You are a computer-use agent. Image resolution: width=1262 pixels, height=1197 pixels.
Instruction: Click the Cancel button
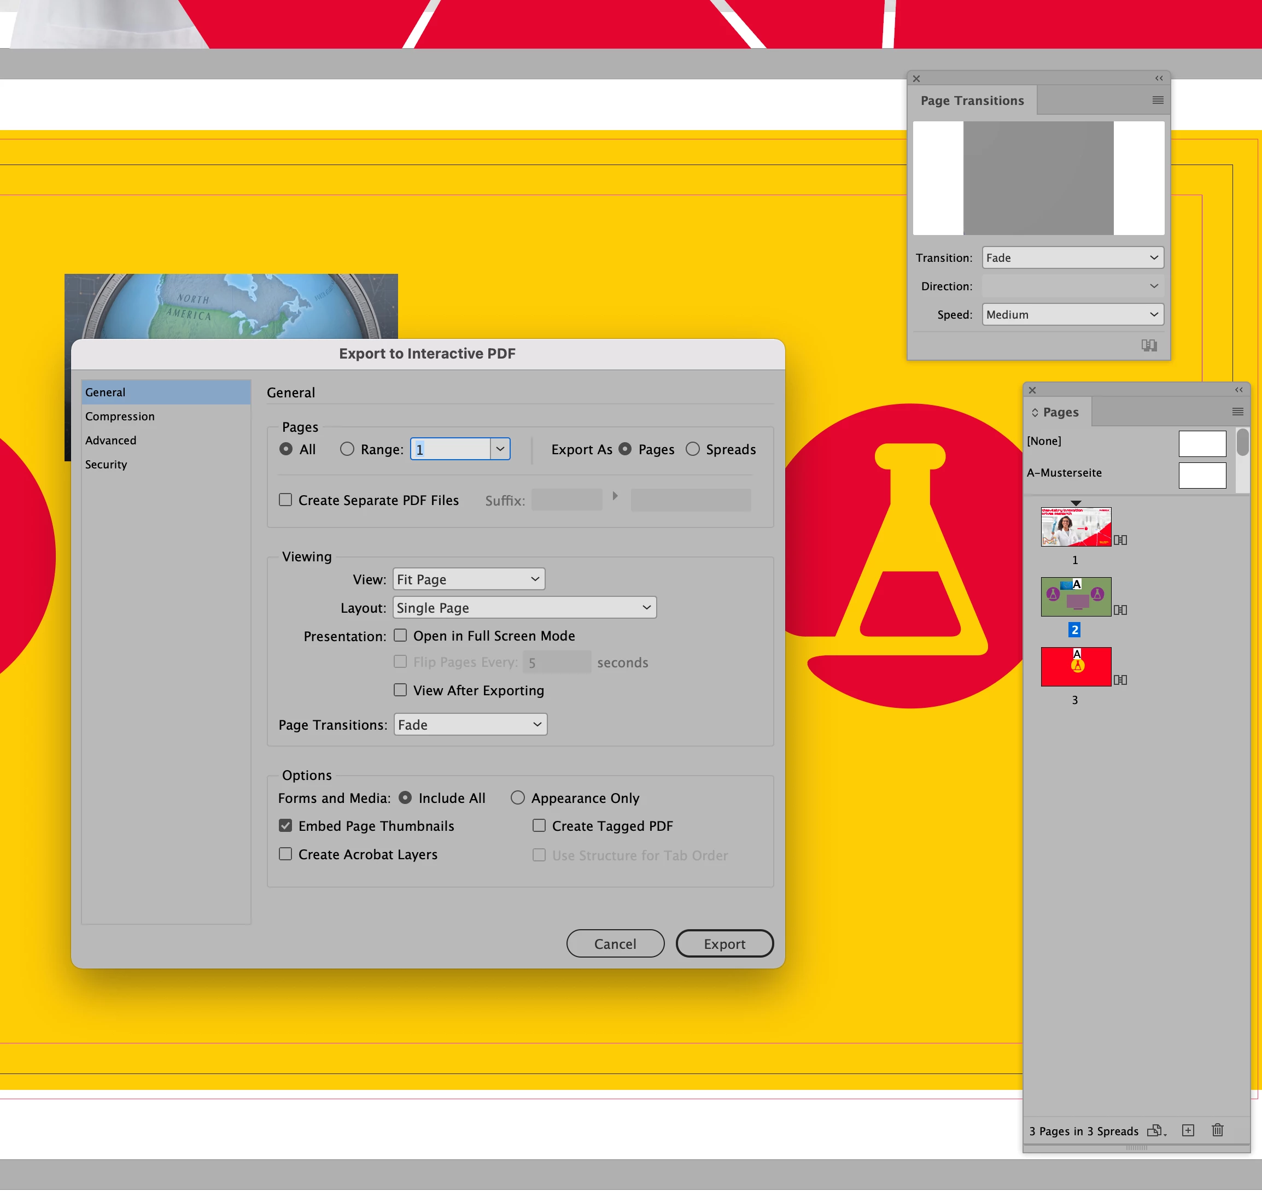615,944
